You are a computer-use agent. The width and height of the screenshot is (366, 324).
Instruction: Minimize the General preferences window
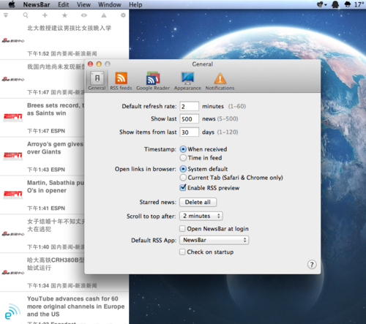(x=99, y=64)
